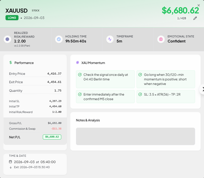The image size is (204, 178).
Task: Click the pencil edit trade icon
Action: [195, 18]
